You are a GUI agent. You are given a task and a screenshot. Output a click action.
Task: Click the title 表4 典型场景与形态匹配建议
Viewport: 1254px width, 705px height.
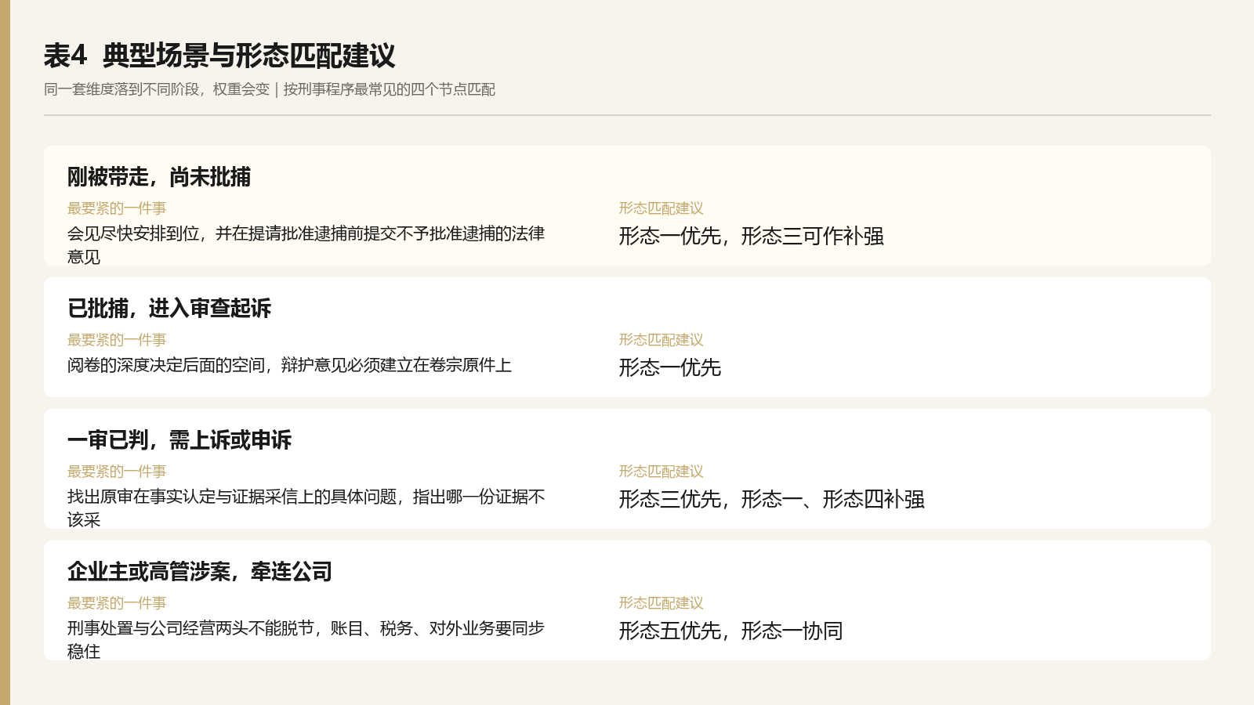pos(219,56)
